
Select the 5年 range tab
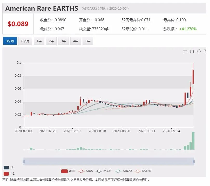pyautogui.click(x=88, y=41)
